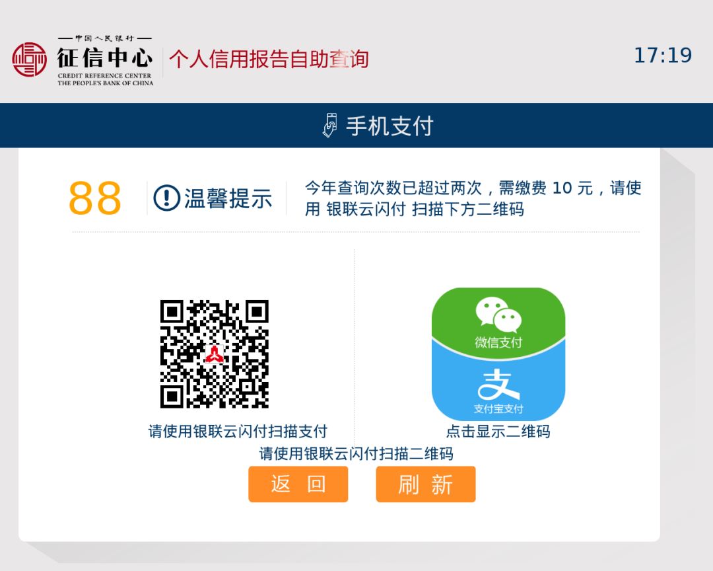Click the 微信支付 label text
Screen dimensions: 713x571
click(x=498, y=342)
